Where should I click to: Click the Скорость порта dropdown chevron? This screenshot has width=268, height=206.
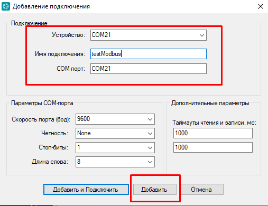150,119
